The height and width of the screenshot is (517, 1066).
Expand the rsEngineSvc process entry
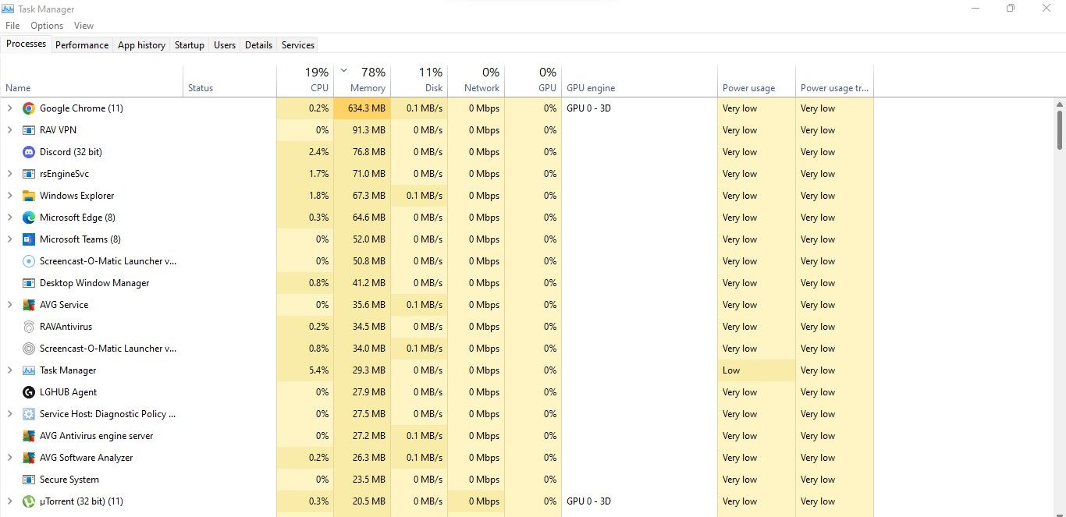9,174
